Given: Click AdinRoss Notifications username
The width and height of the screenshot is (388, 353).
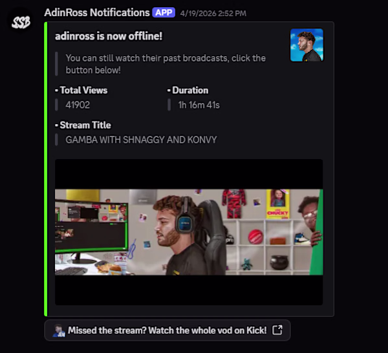Looking at the screenshot, I should pyautogui.click(x=97, y=12).
